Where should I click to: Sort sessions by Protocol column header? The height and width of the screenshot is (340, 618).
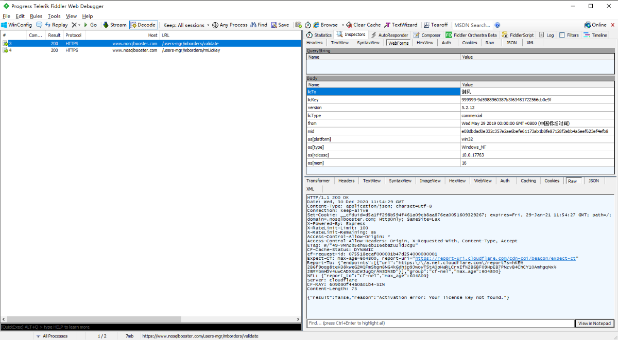click(74, 35)
